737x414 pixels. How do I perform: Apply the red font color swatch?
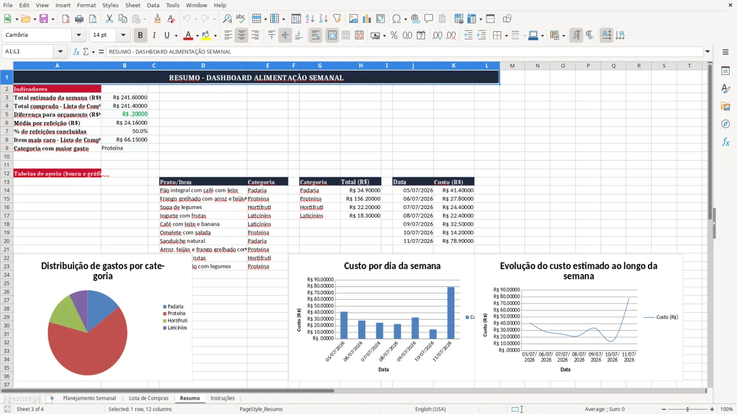click(188, 35)
